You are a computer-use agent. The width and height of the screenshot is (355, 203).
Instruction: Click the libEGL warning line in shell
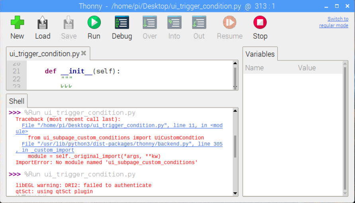[x=83, y=185]
